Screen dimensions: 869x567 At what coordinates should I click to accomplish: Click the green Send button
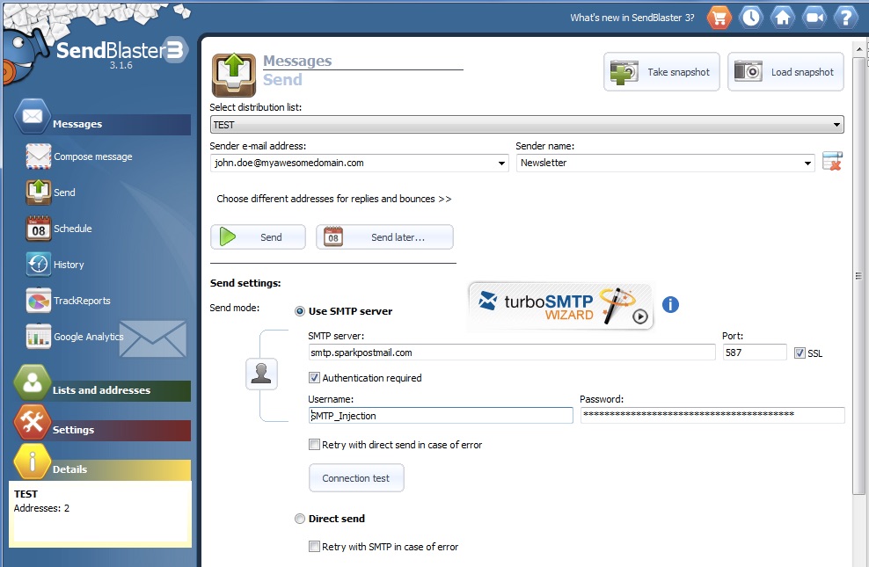(x=258, y=237)
